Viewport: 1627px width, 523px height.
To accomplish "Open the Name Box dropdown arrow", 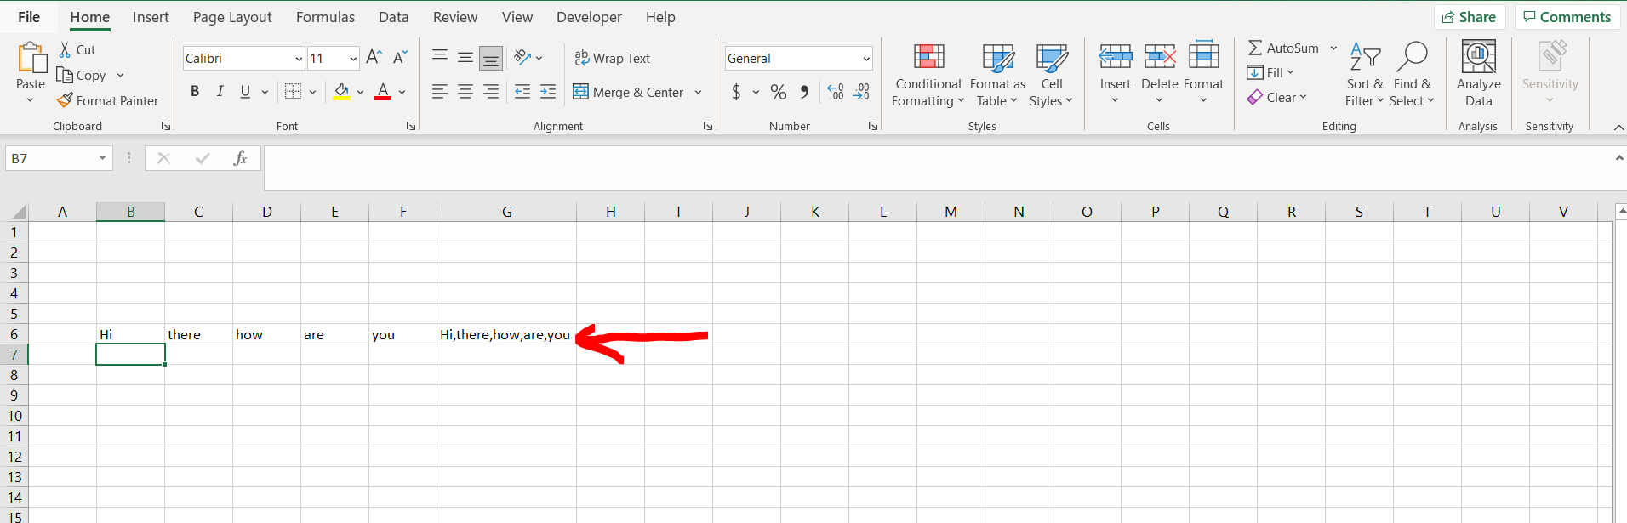I will click(102, 158).
